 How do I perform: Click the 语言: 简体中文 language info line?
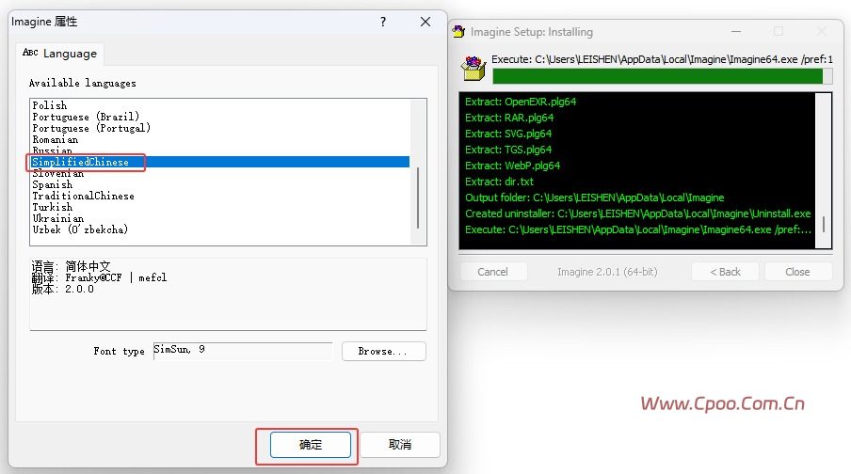pyautogui.click(x=72, y=266)
